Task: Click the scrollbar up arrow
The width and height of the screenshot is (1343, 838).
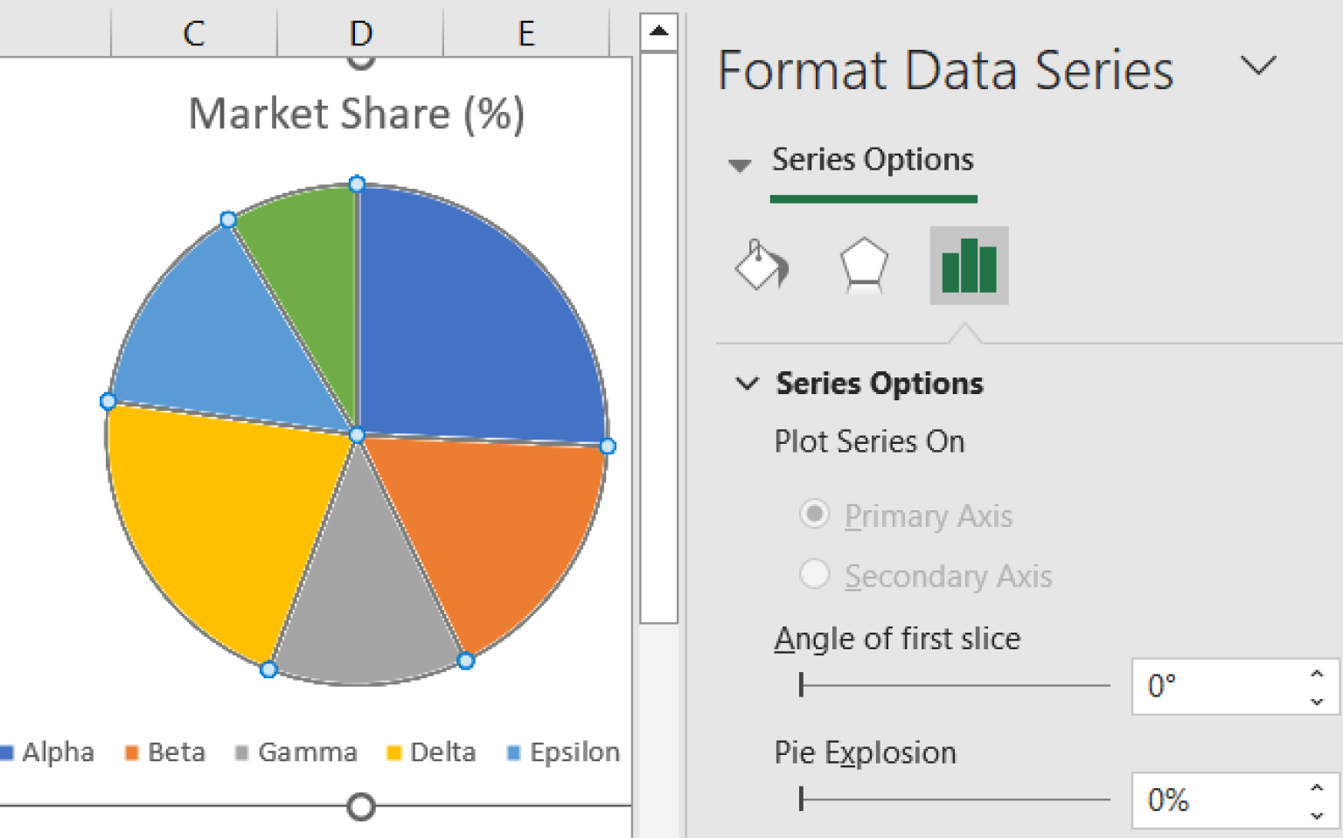Action: (x=659, y=29)
